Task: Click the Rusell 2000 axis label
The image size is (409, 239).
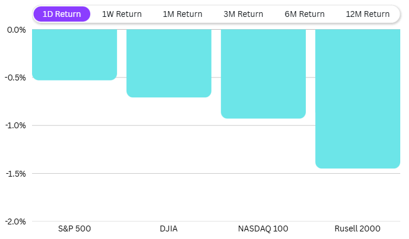Action: point(358,228)
